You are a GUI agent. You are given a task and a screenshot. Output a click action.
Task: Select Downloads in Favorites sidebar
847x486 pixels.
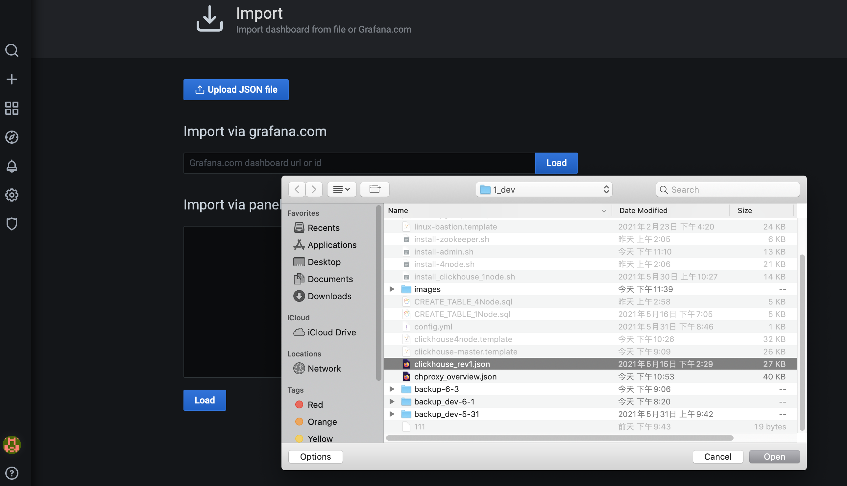tap(329, 296)
